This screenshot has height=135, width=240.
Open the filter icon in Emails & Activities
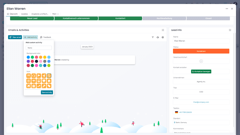pos(153,37)
